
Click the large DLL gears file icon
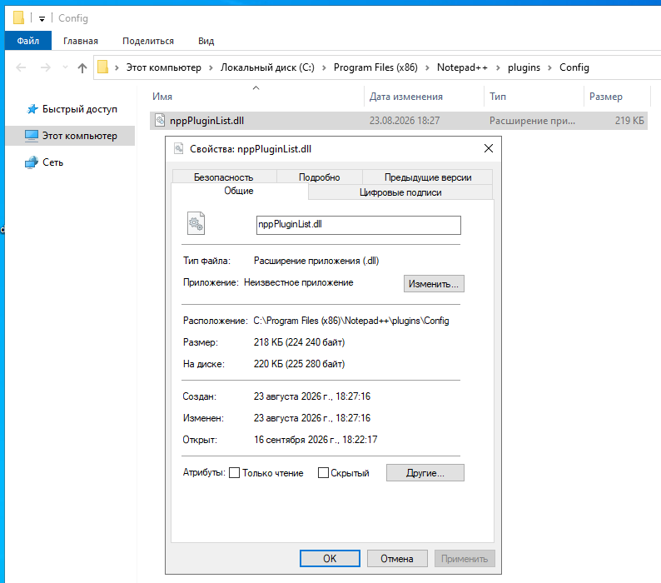[196, 223]
